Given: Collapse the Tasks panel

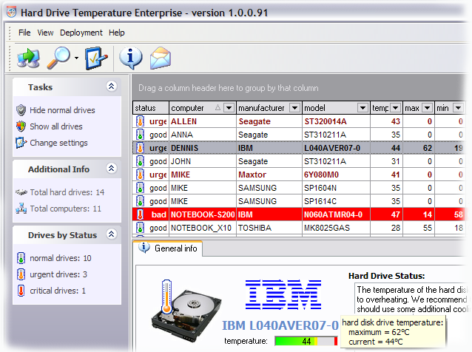Looking at the screenshot, I should click(x=112, y=87).
